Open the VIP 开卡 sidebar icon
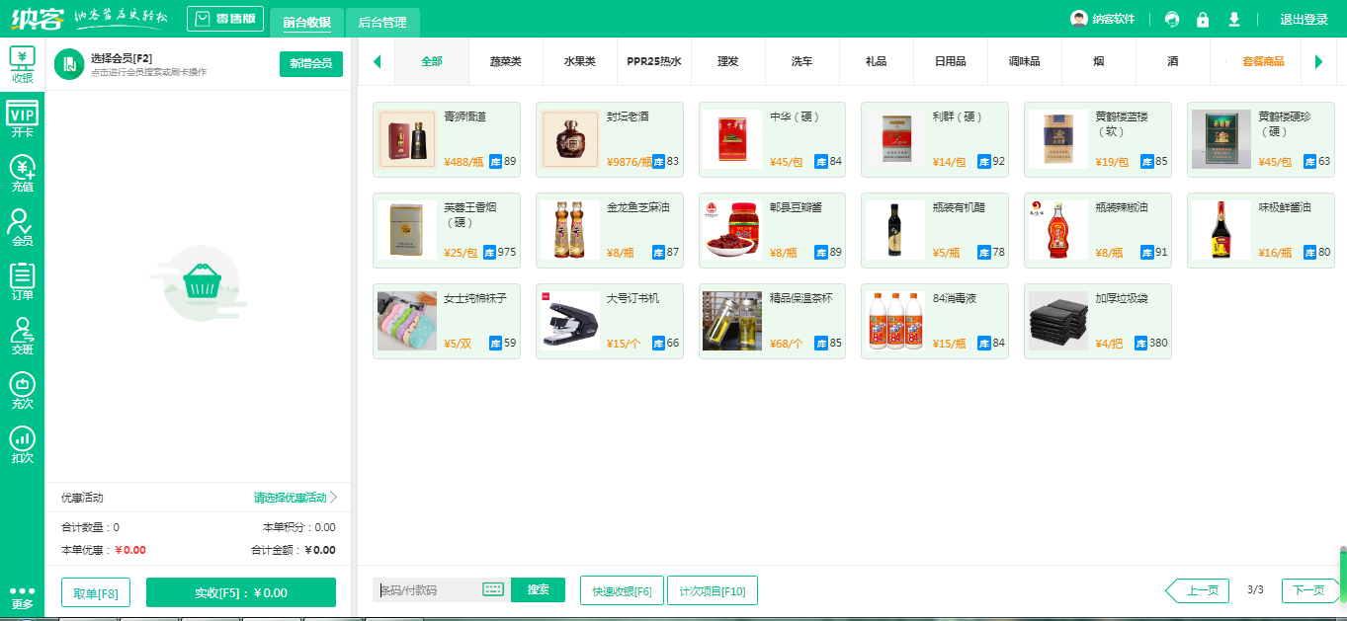 click(22, 119)
